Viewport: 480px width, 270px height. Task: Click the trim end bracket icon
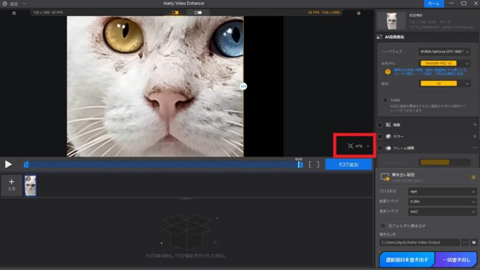(318, 164)
